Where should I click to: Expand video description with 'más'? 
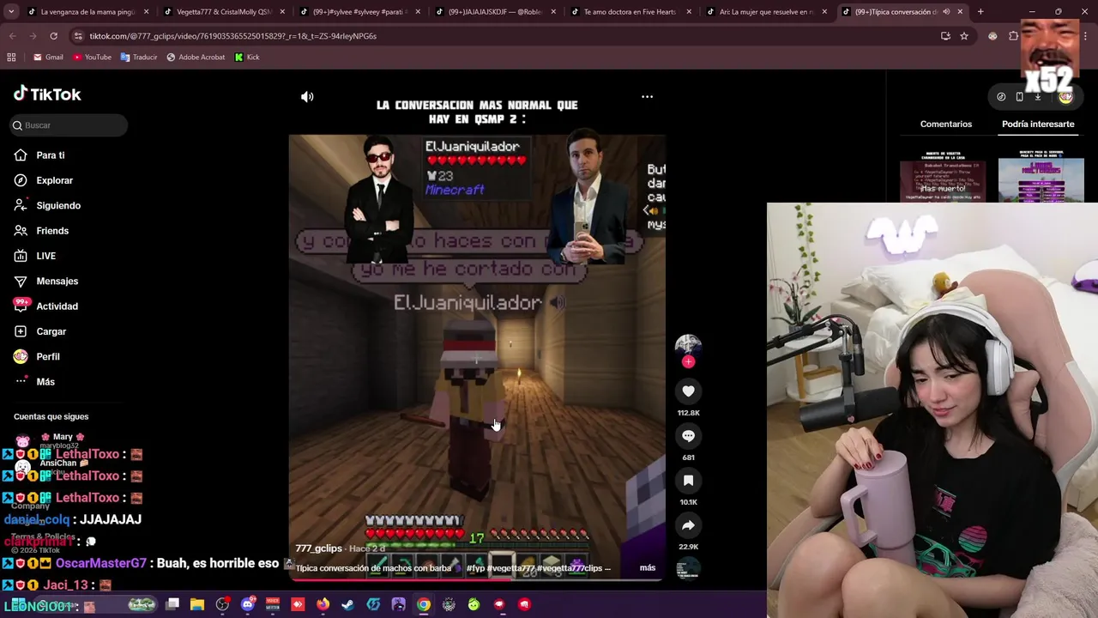tap(648, 567)
